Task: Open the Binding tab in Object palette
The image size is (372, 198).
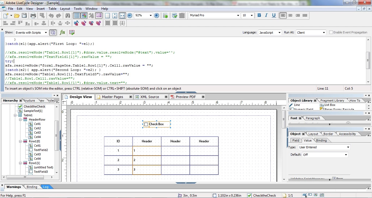Action: [x=321, y=140]
